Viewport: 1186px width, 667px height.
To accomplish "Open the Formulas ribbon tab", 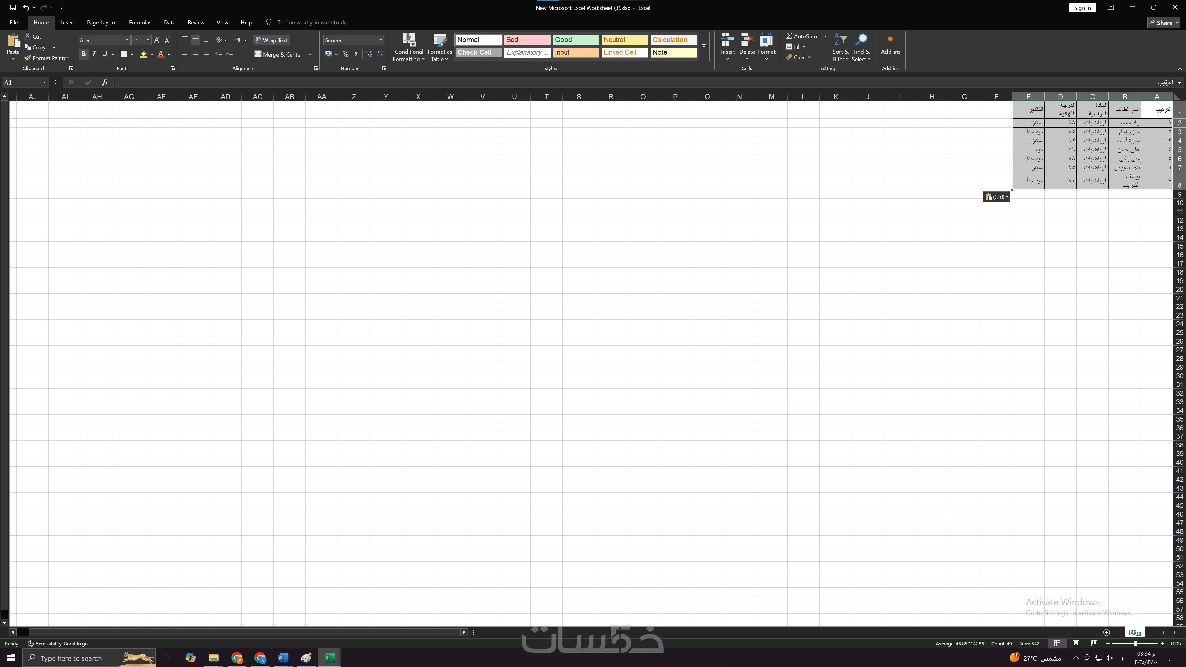I will coord(140,23).
